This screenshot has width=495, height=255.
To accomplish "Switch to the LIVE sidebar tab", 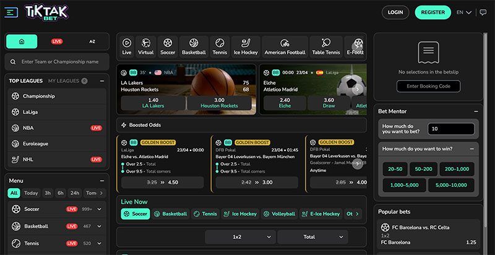I will click(x=57, y=41).
